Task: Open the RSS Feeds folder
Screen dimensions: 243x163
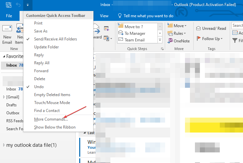Action: 15,121
